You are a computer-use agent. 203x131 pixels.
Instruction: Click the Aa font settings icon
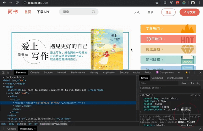click(137, 12)
